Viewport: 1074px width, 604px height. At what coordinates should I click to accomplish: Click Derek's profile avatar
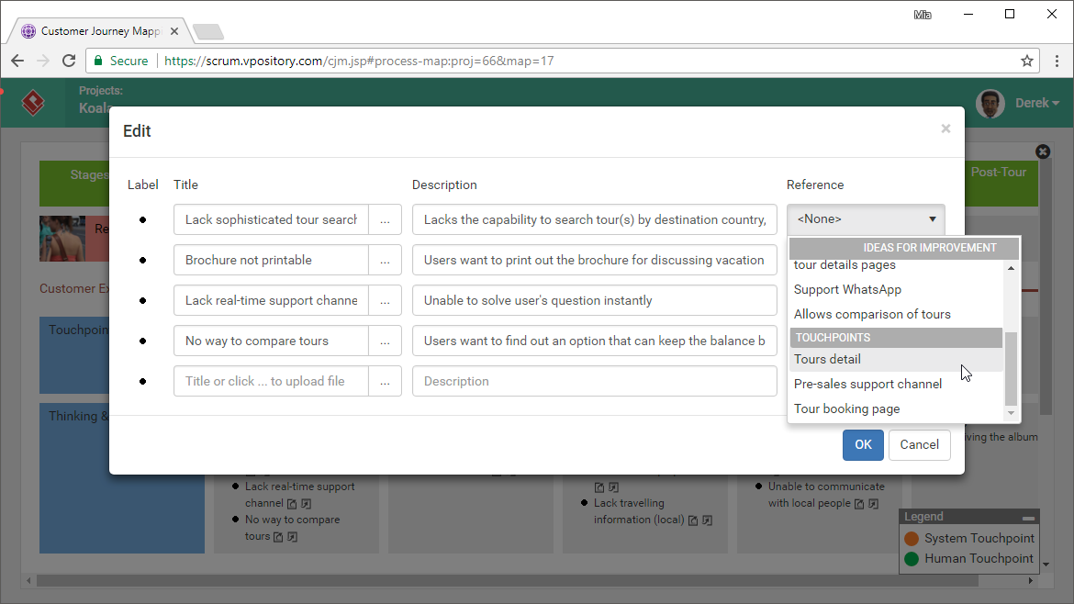(990, 104)
